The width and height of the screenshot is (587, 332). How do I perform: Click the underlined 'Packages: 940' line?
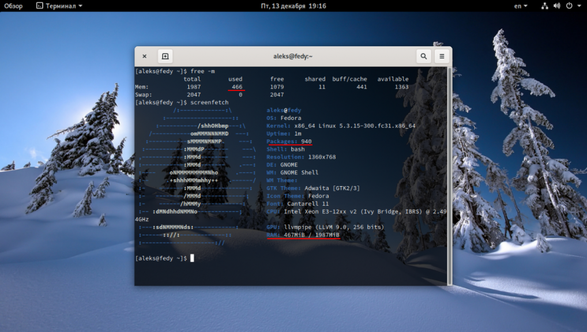coord(289,141)
